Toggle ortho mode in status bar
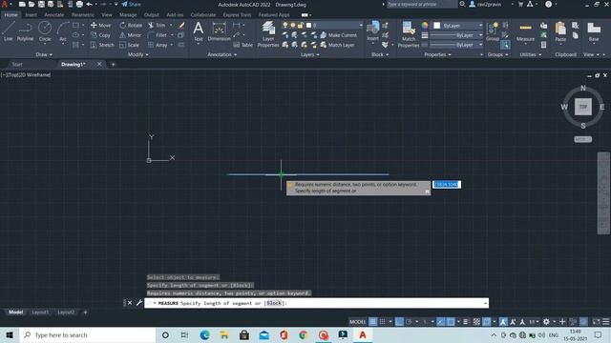Viewport: 611px width, 343px height. pyautogui.click(x=399, y=322)
